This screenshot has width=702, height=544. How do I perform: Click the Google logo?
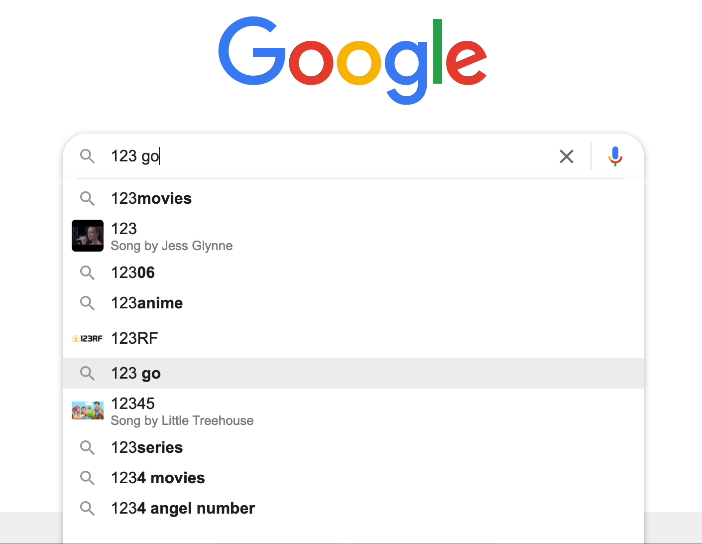pyautogui.click(x=352, y=60)
